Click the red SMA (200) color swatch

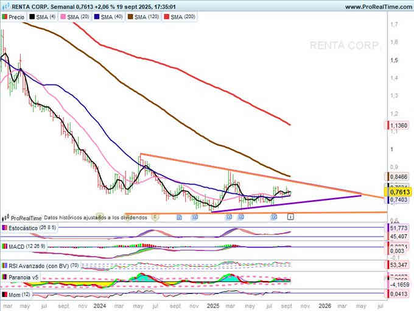coord(167,17)
